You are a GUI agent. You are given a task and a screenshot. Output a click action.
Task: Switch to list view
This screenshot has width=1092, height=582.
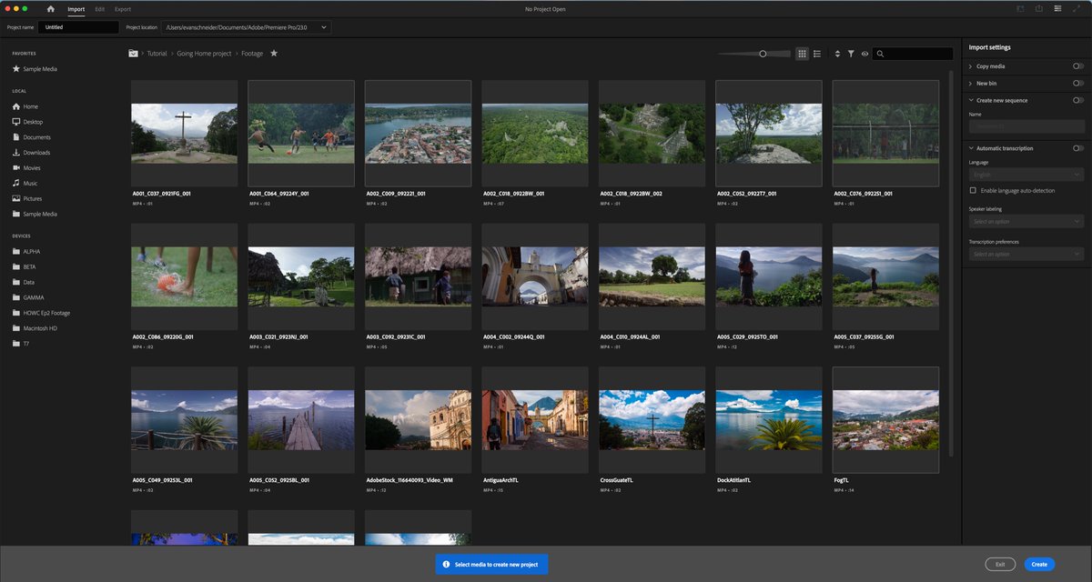click(x=817, y=54)
